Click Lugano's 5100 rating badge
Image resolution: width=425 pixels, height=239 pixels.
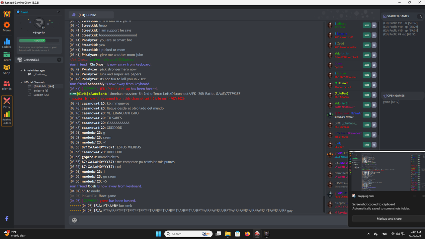pos(367,35)
